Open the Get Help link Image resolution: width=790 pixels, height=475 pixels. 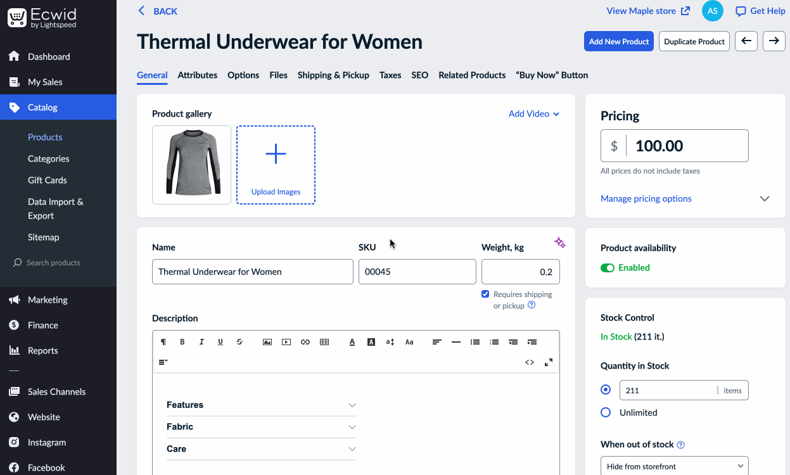760,11
